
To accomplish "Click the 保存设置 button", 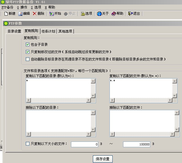I will [102, 159].
